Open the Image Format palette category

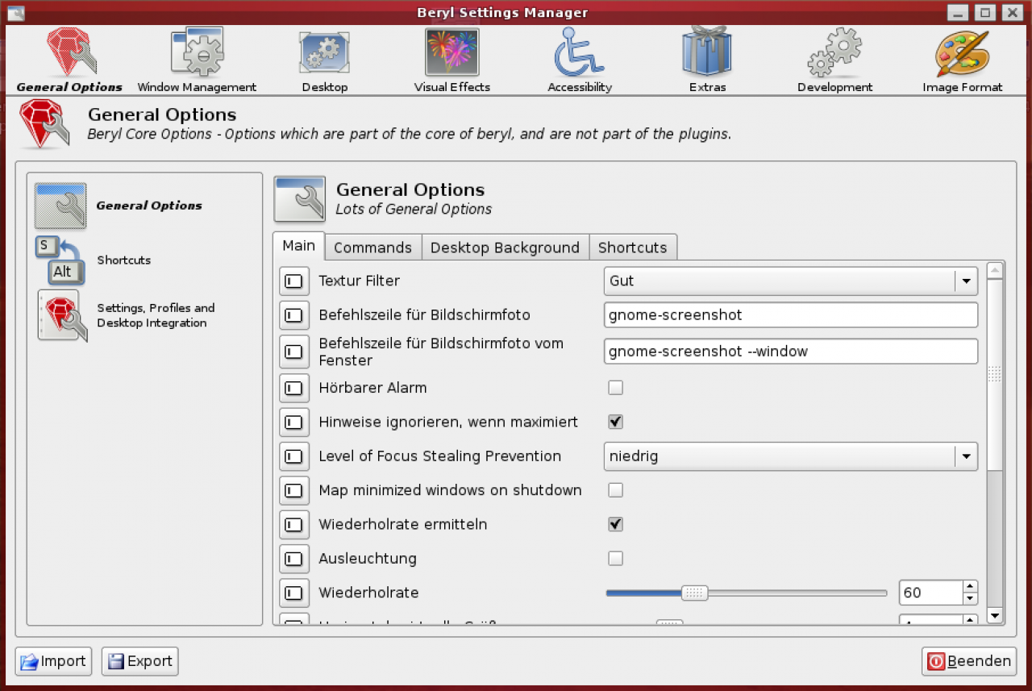pyautogui.click(x=962, y=60)
